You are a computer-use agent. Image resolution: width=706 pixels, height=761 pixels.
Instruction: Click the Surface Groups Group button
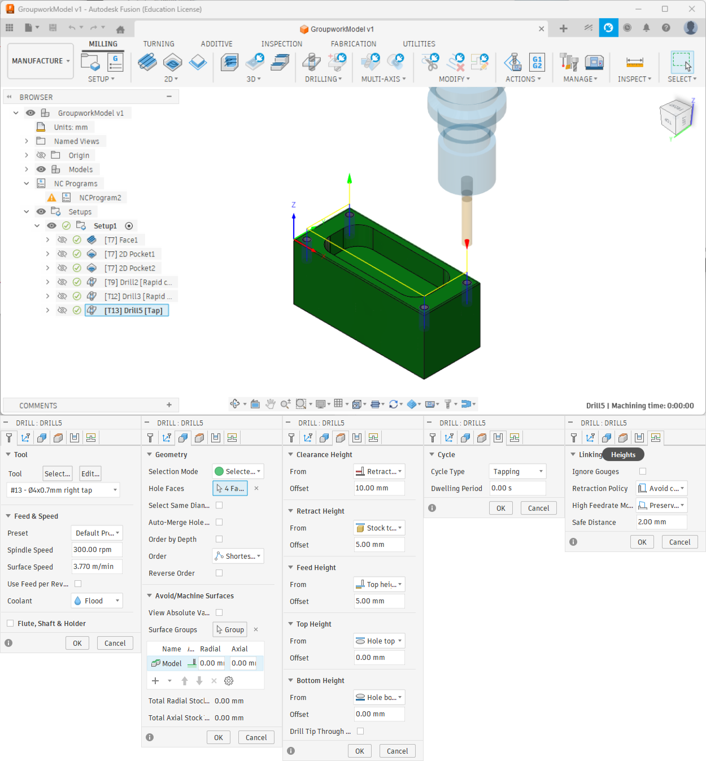[x=230, y=629]
